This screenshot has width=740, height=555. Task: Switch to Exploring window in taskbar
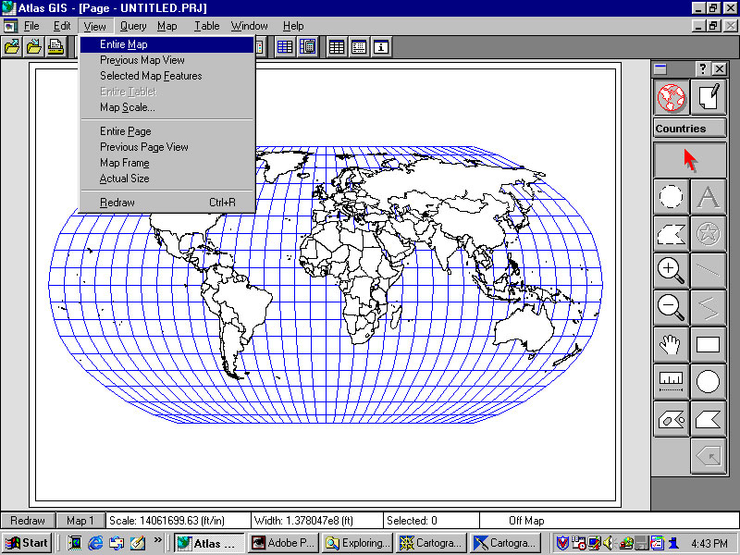pos(357,543)
